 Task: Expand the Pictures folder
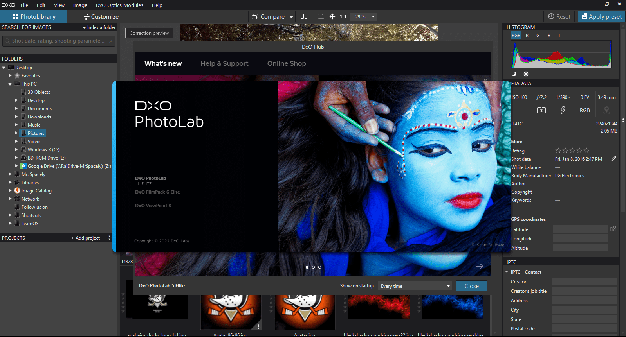16,133
